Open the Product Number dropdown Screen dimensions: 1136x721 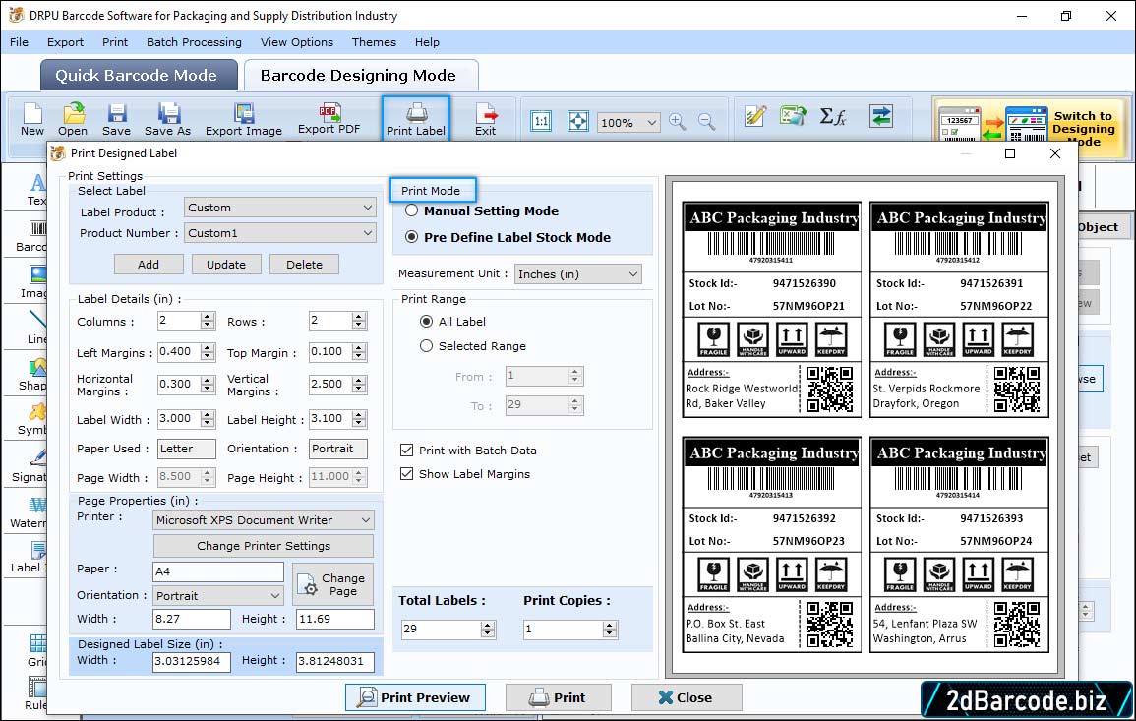click(x=279, y=233)
